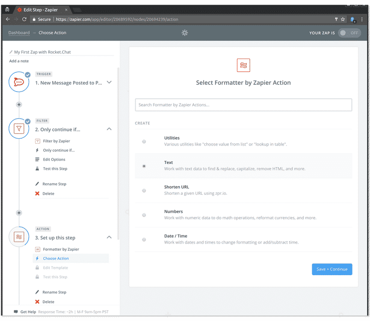
Task: Click the zap name My First Zap
Action: point(42,52)
